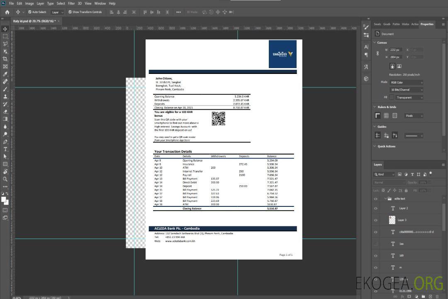The width and height of the screenshot is (448, 299).
Task: Select the Blur tool
Action: coord(5,127)
